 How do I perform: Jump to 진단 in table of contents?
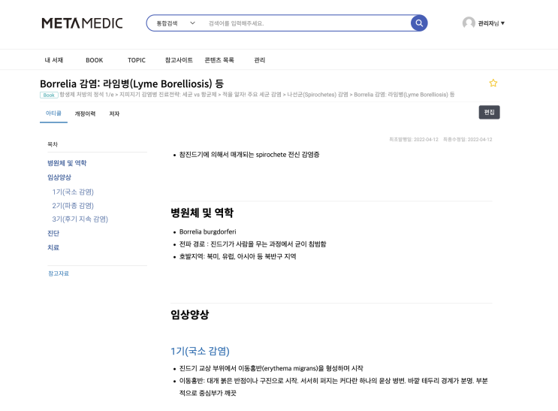pos(53,233)
